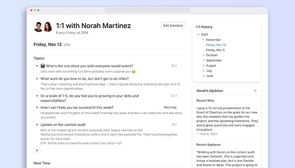
Task: Open comments on the show topic
Action: coord(174,66)
